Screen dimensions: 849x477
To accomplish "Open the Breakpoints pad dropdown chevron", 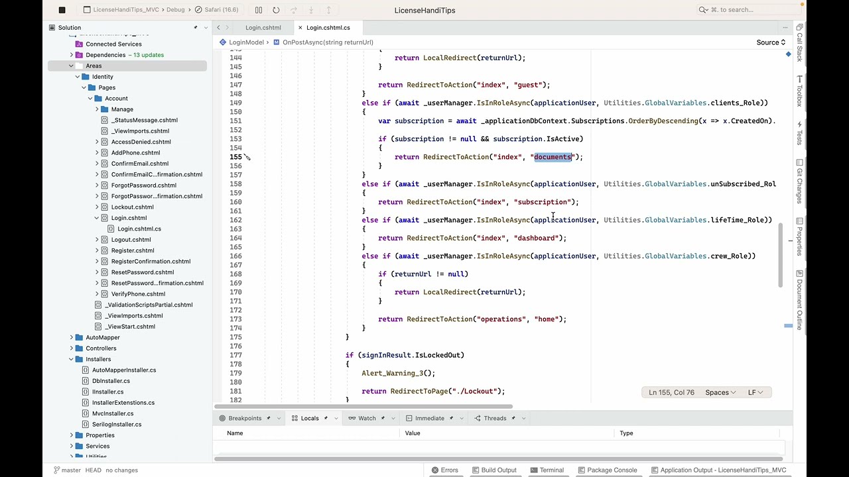I will click(279, 418).
